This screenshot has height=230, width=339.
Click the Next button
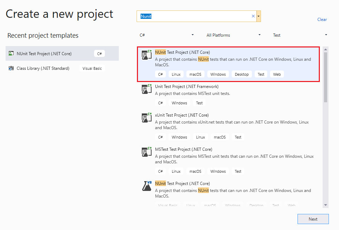[x=313, y=219]
